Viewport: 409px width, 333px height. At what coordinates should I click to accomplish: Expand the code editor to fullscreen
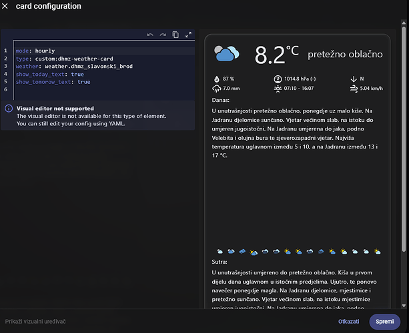(188, 35)
